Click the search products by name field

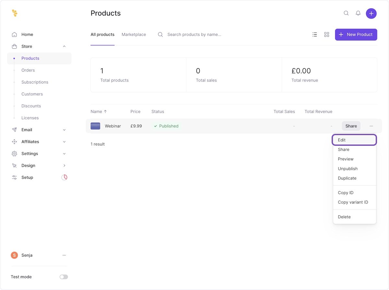pos(194,34)
